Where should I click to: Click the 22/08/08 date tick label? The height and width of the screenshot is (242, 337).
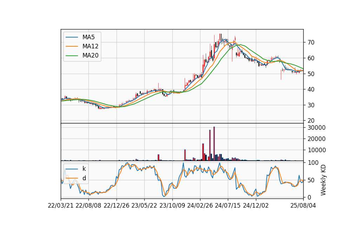coord(88,206)
